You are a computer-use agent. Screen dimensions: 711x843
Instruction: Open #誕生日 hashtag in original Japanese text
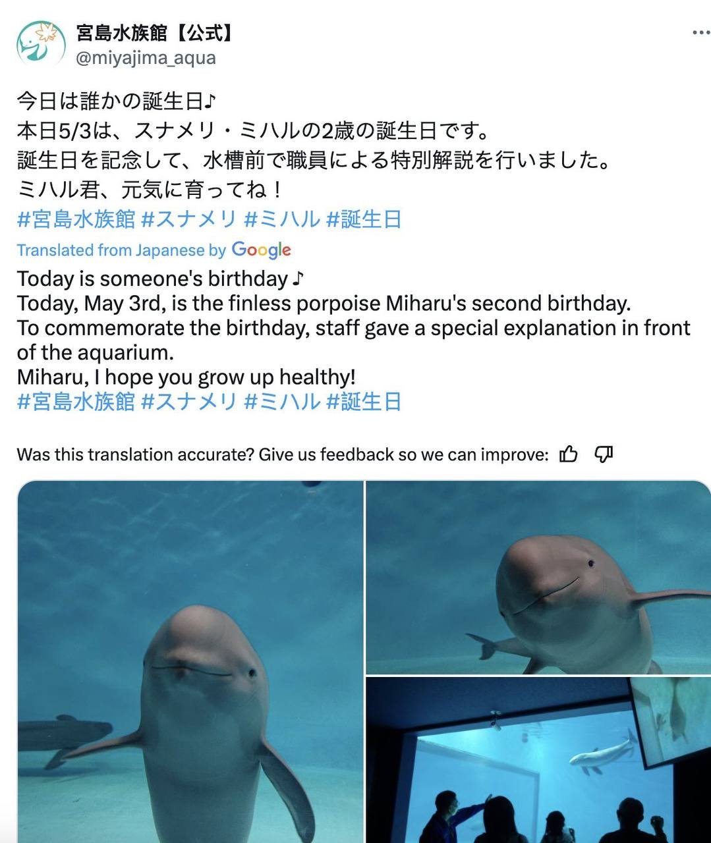(364, 219)
